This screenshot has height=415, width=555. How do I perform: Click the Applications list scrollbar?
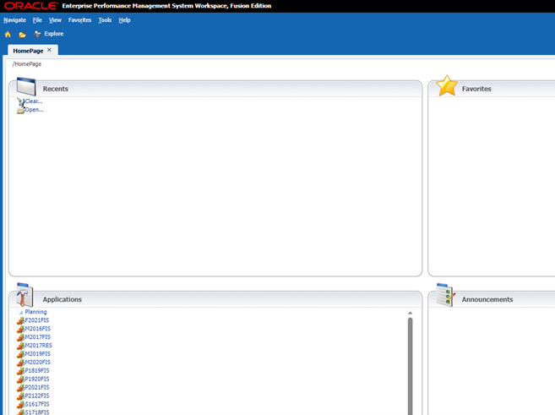pos(411,363)
